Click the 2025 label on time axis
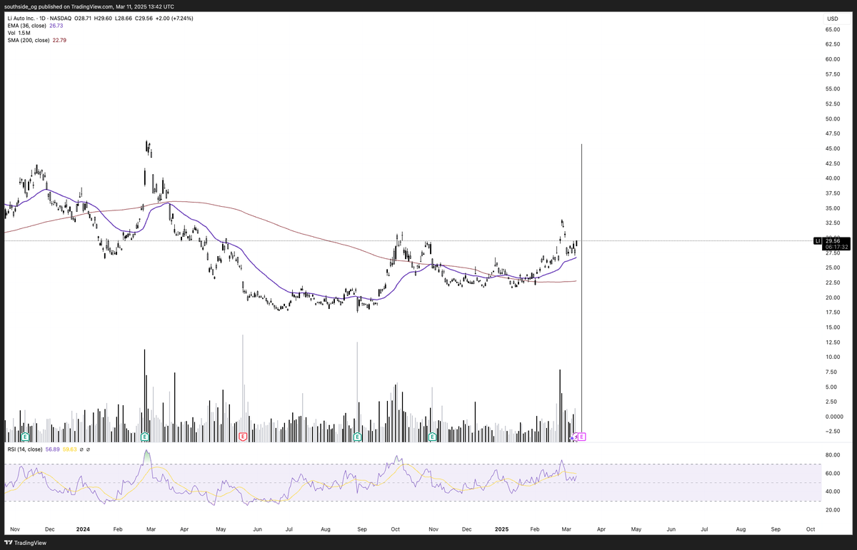The width and height of the screenshot is (857, 550). pyautogui.click(x=502, y=529)
